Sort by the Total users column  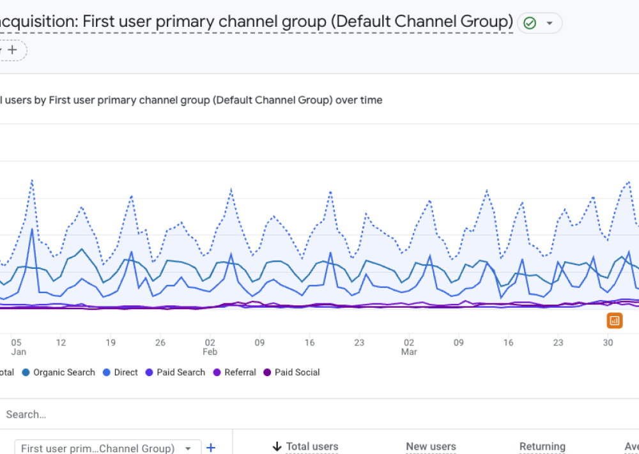click(x=312, y=446)
